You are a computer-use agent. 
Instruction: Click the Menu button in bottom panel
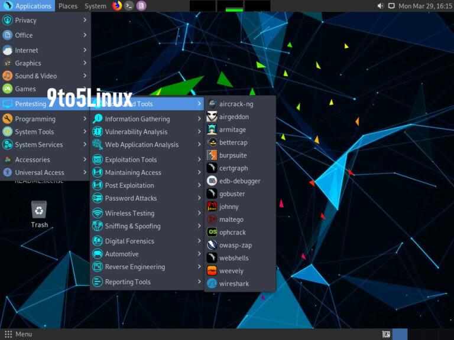click(18, 334)
